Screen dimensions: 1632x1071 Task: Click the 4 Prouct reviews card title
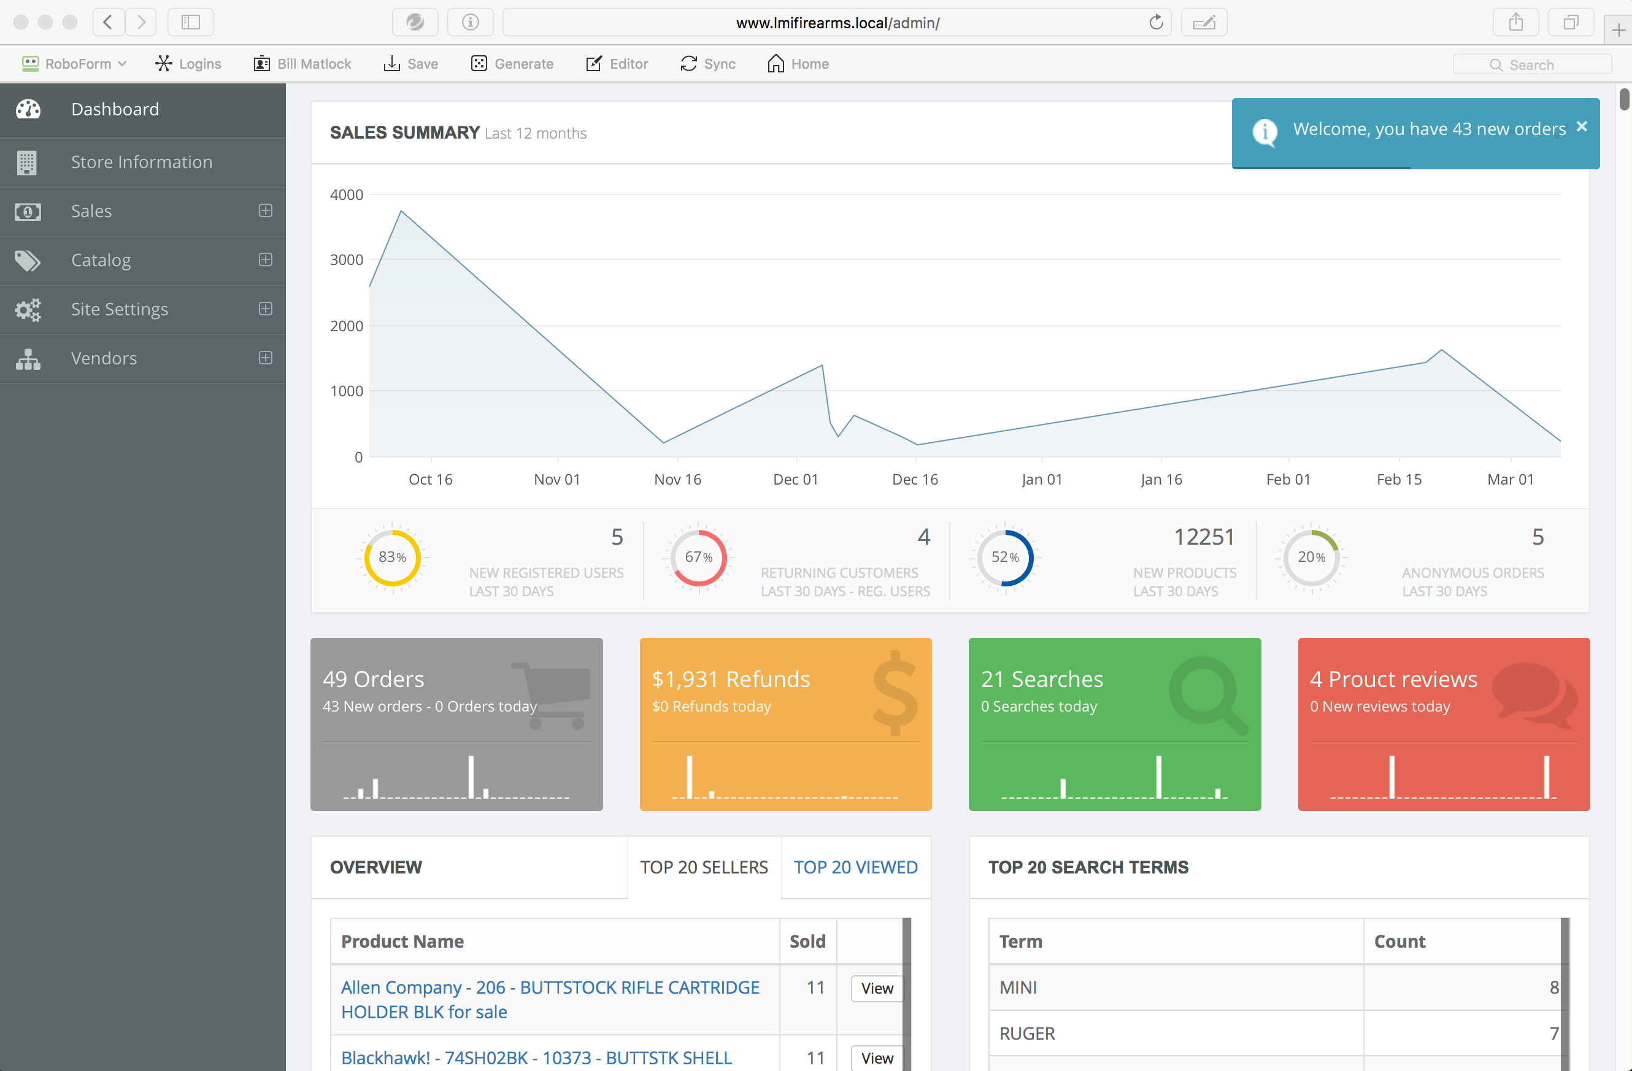click(1393, 679)
